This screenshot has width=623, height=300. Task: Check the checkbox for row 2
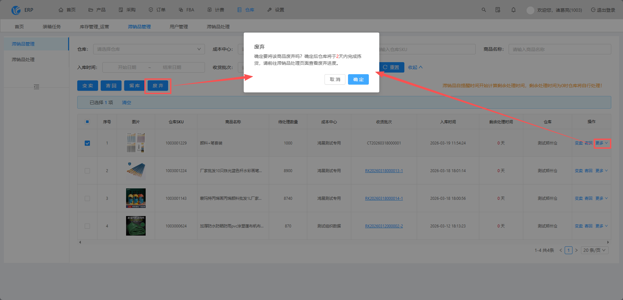click(x=87, y=171)
